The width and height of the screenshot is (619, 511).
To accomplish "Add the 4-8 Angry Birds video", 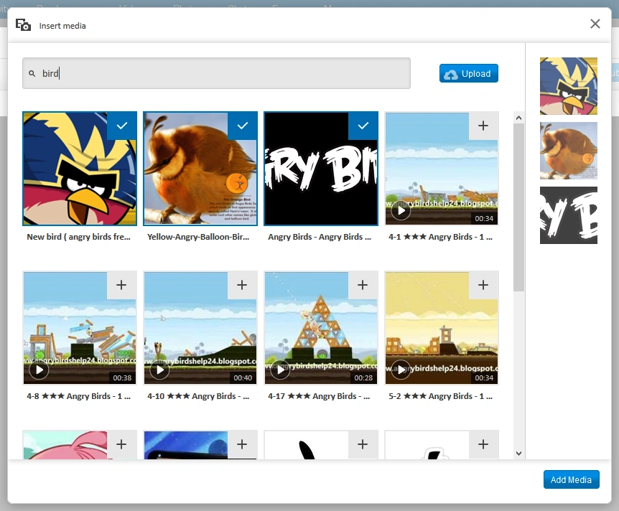I will [x=121, y=285].
